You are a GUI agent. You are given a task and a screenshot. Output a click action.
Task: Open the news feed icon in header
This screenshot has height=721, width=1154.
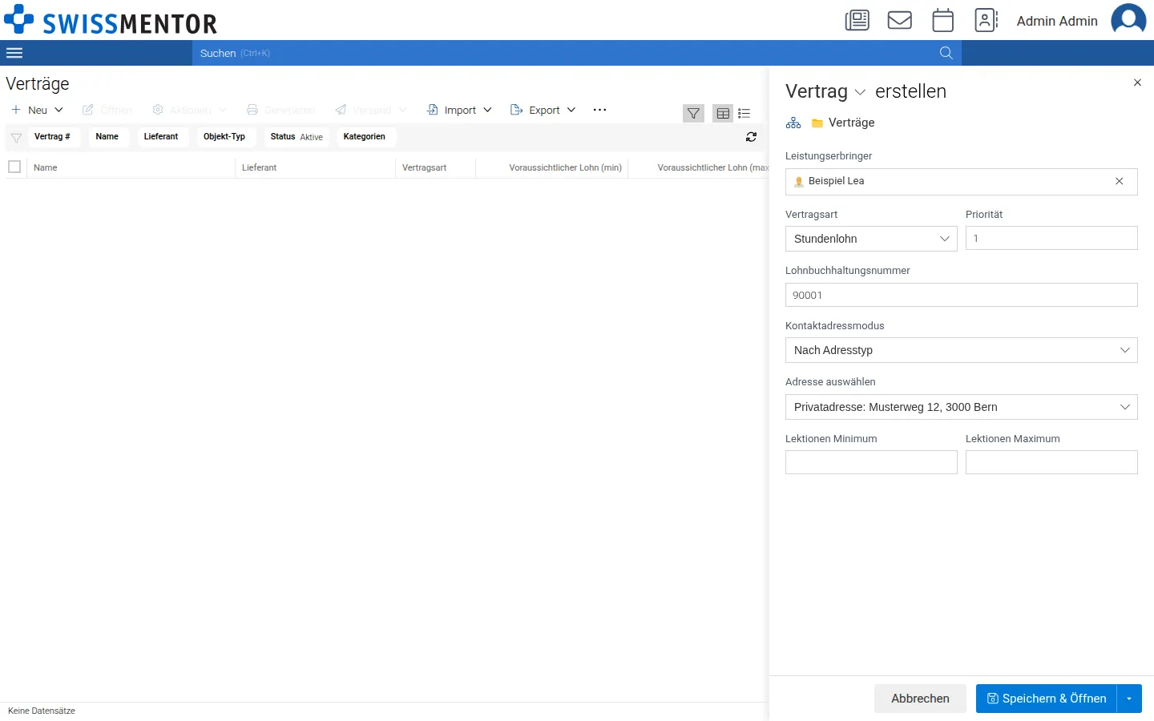pos(857,21)
